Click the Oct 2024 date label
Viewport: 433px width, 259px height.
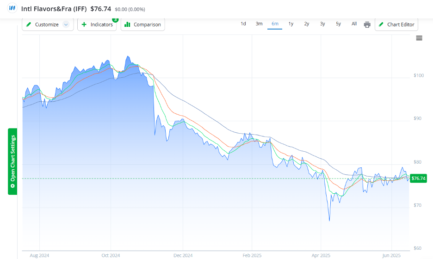coord(111,255)
